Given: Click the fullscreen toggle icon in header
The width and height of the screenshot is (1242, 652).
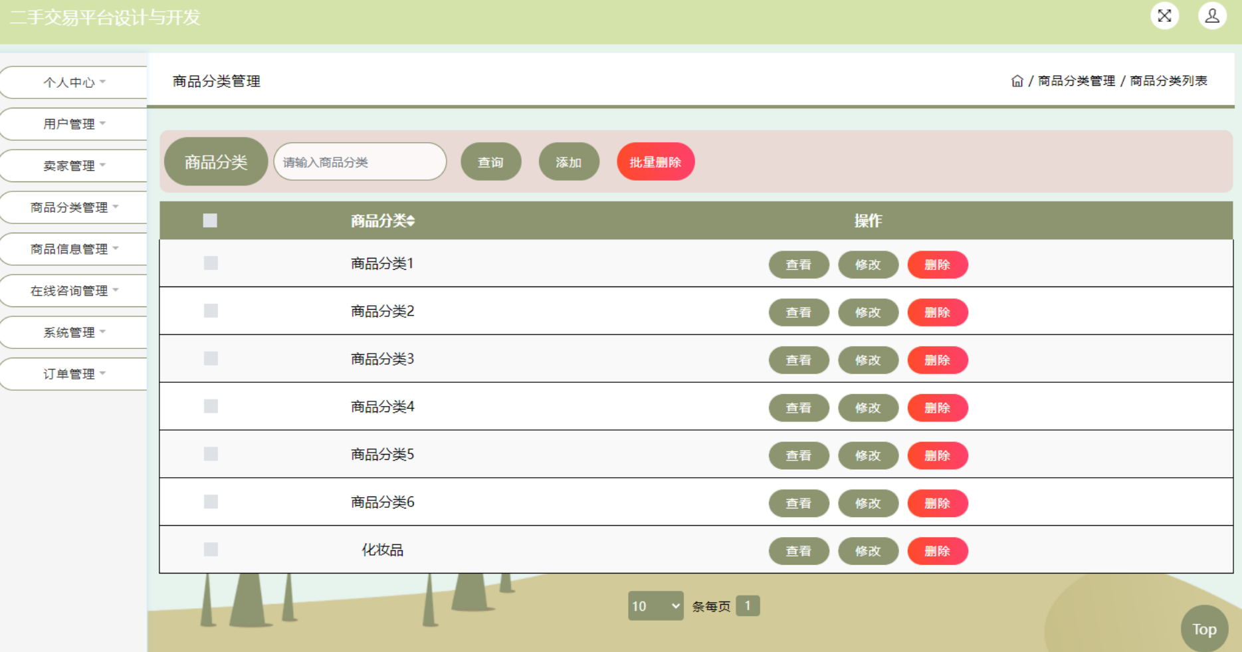Looking at the screenshot, I should pyautogui.click(x=1164, y=16).
